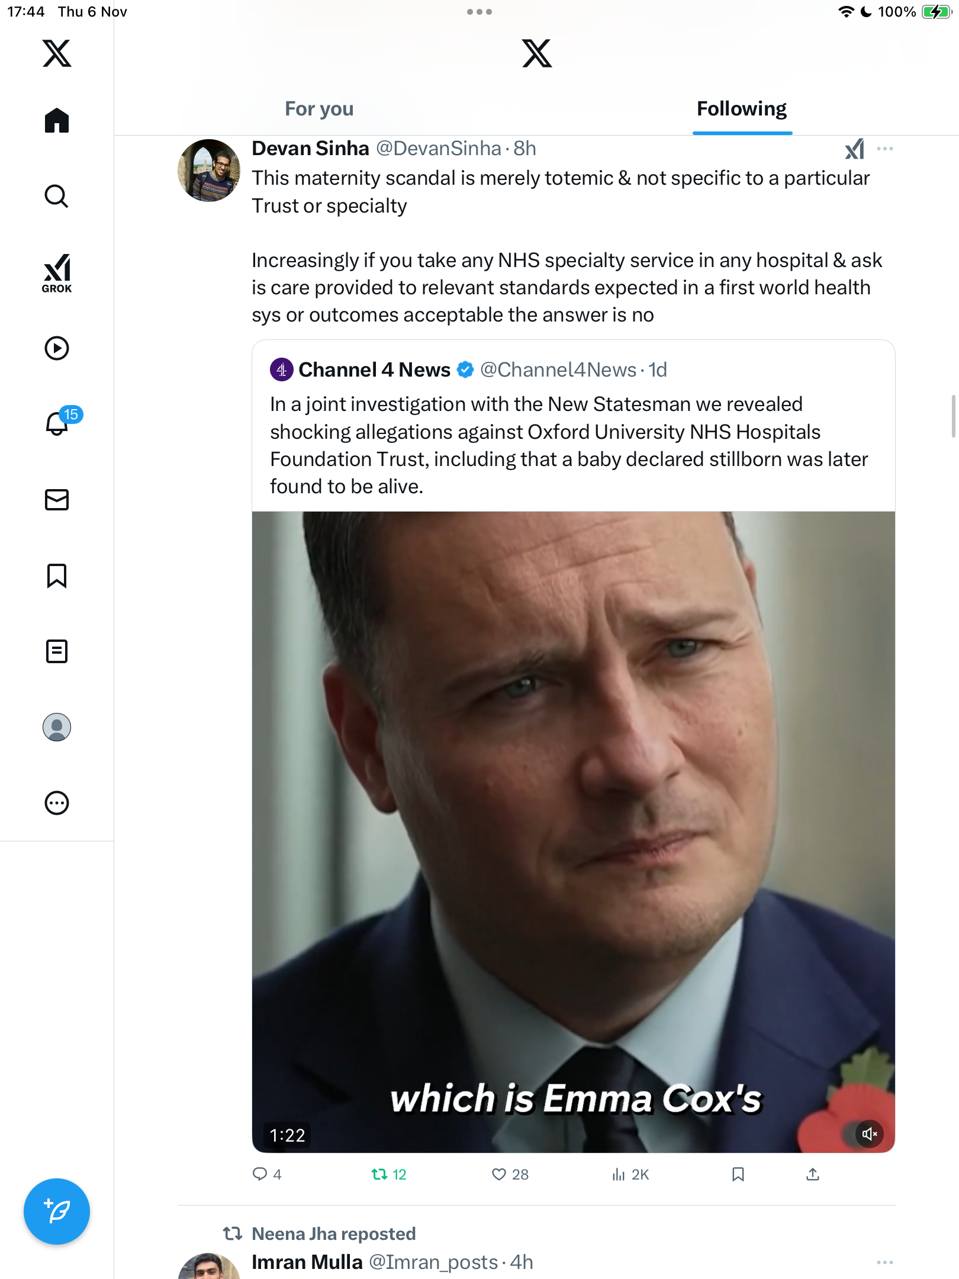Open the video play tab in sidebar
The width and height of the screenshot is (959, 1279).
(x=57, y=348)
